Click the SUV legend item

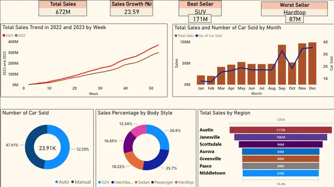tap(103, 182)
